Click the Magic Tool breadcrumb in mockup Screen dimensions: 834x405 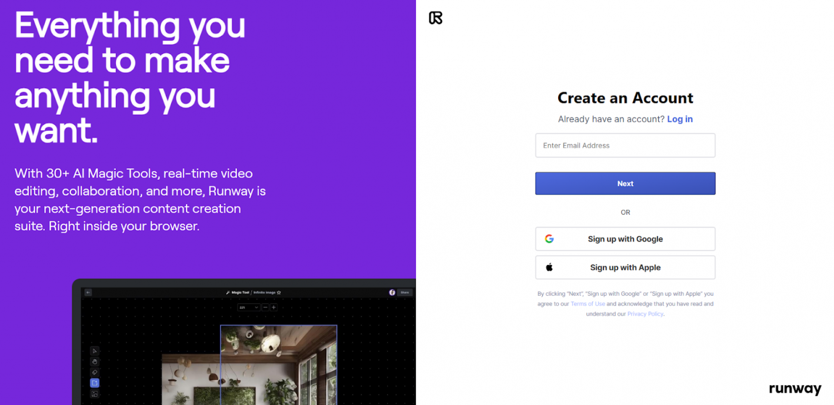click(x=240, y=292)
